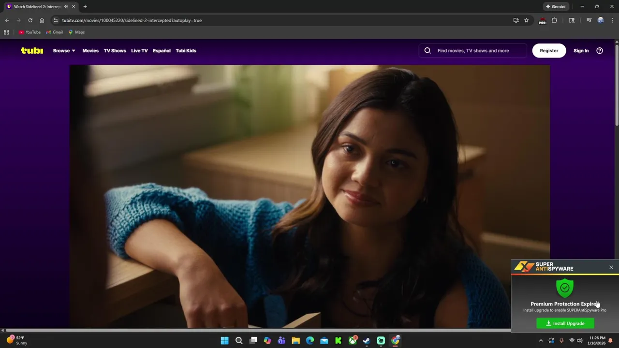The height and width of the screenshot is (348, 619).
Task: Open the Mail app on the taskbar
Action: (x=324, y=341)
